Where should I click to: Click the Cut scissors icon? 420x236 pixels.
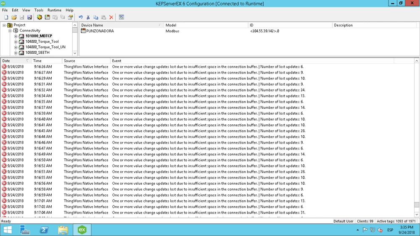pyautogui.click(x=88, y=17)
